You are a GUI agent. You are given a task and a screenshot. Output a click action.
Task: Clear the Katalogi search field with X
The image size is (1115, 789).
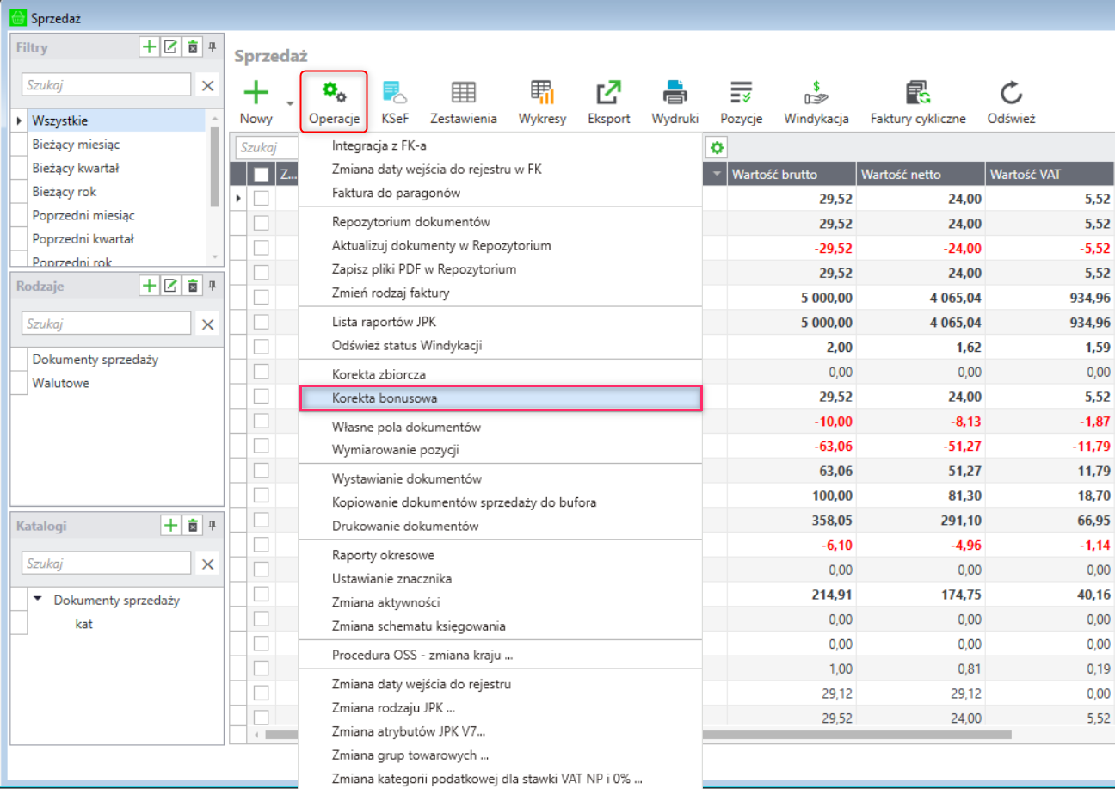click(207, 564)
